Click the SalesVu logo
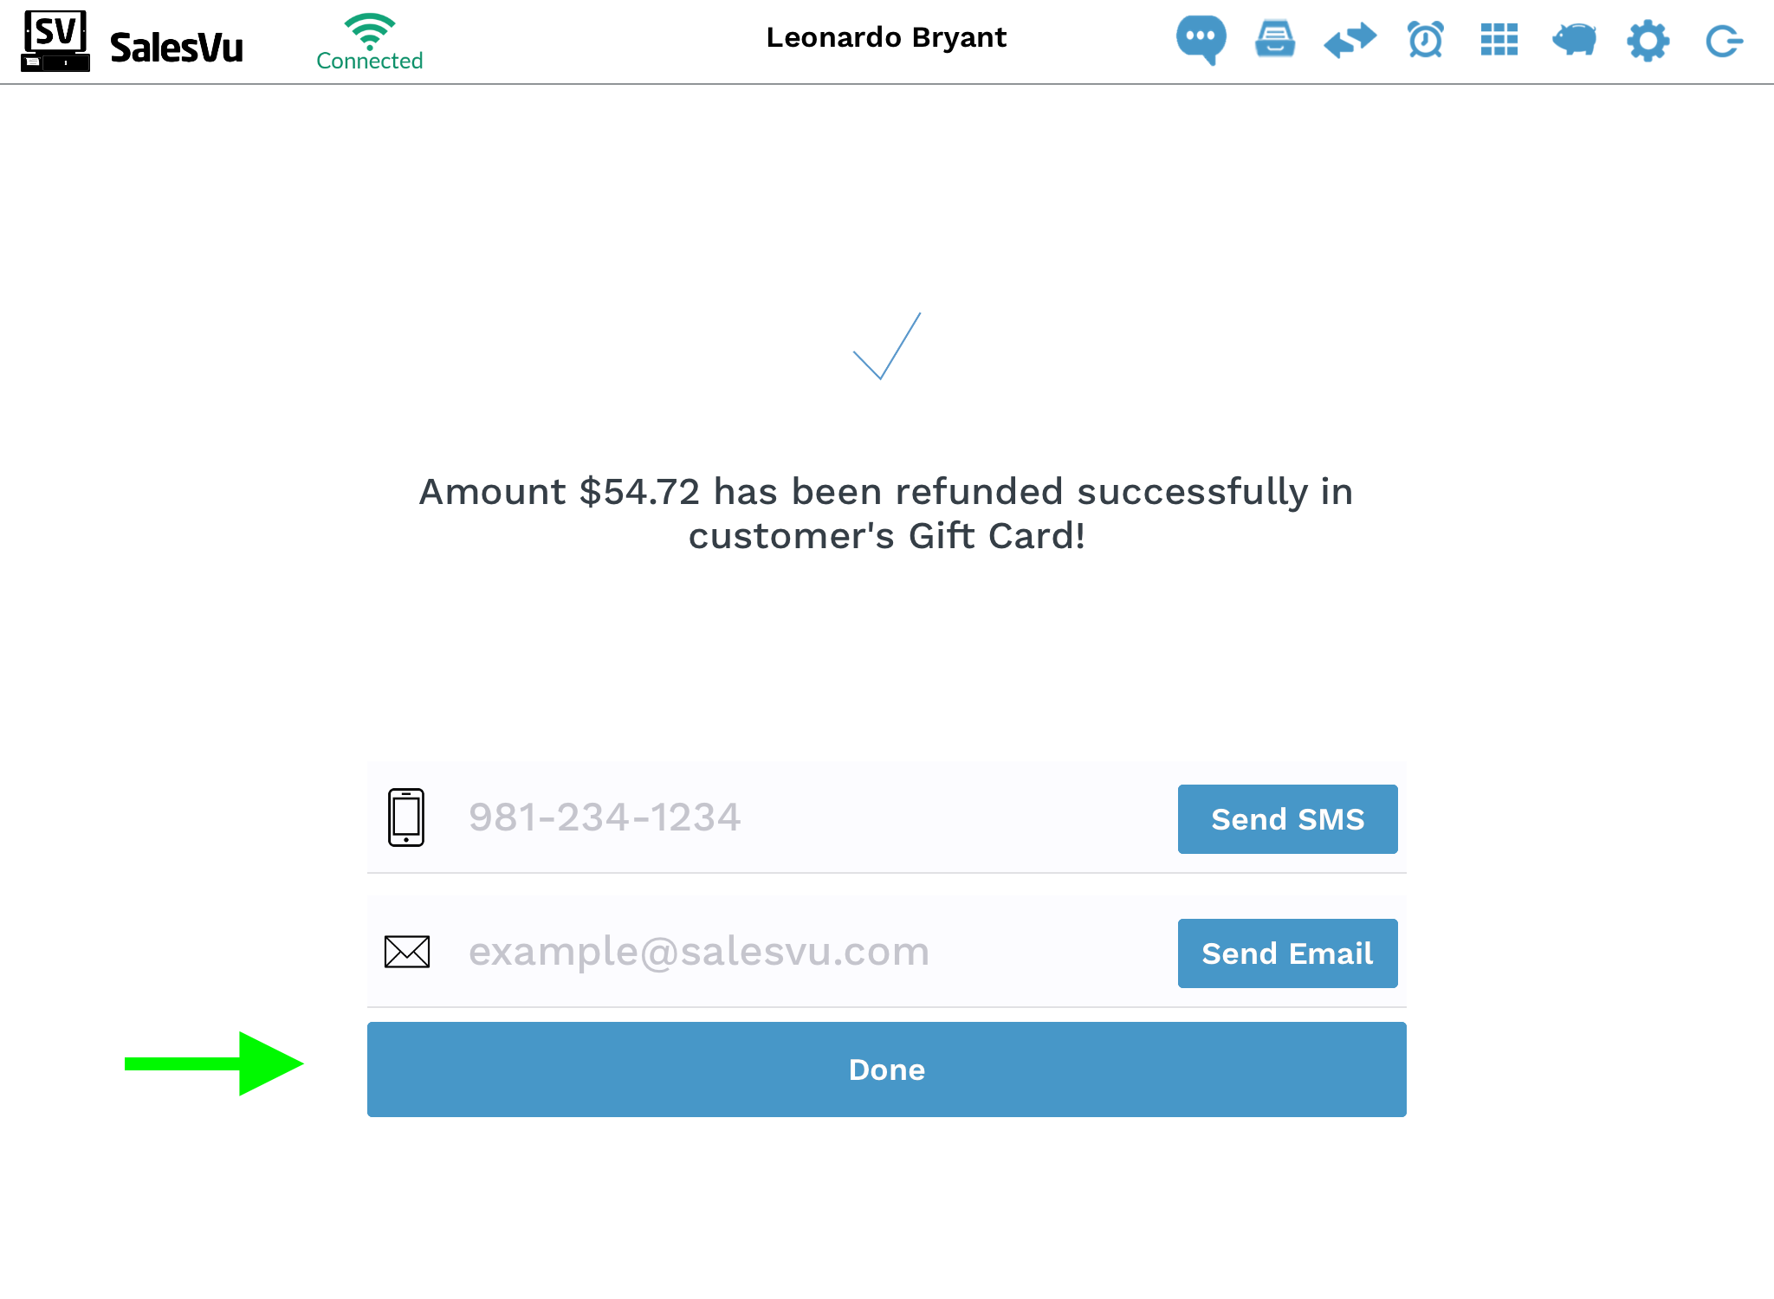Screen dimensions: 1774x1299 point(133,42)
